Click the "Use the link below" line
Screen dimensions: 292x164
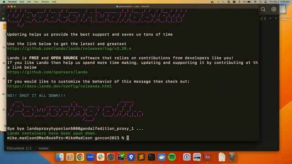67,44
